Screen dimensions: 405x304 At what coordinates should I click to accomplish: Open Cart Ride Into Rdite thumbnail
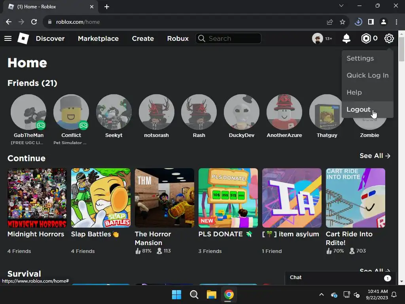pos(356,198)
